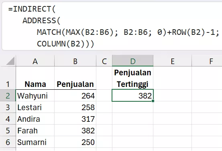
Task: Select cell with value 317
Action: (x=75, y=119)
